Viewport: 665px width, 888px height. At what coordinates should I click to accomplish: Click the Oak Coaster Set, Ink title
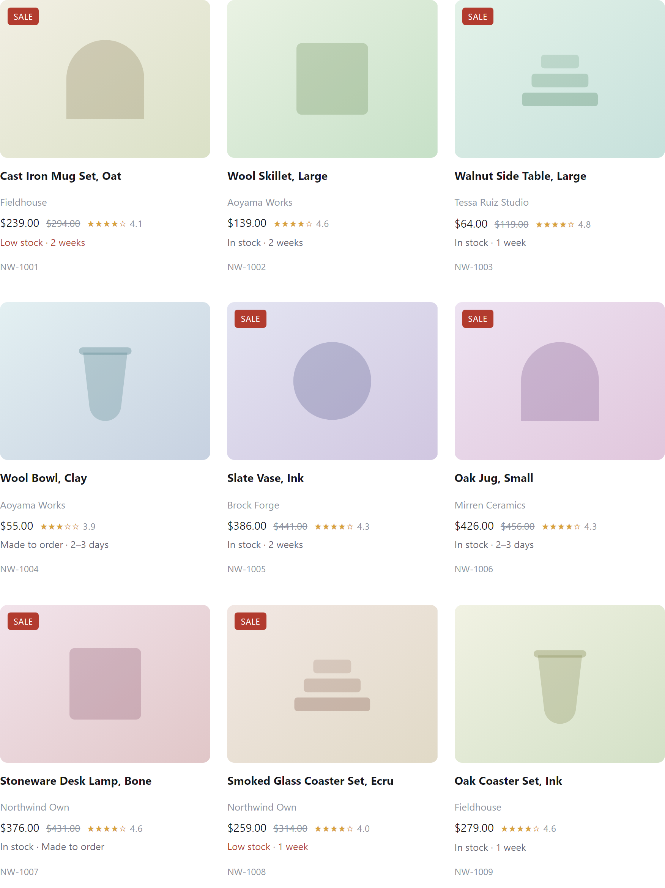(508, 781)
